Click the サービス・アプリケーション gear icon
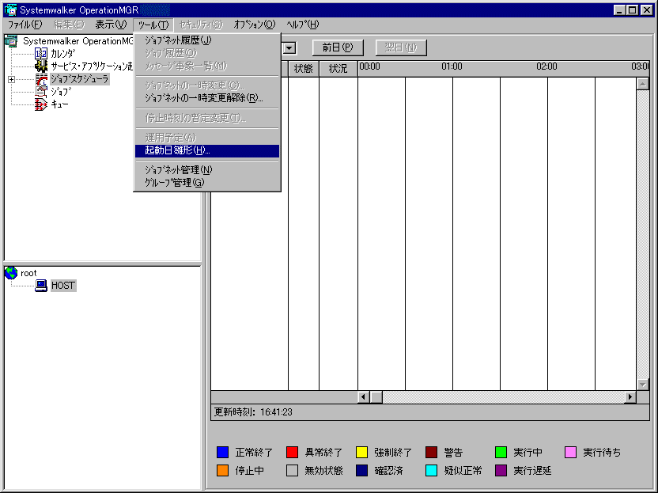This screenshot has height=493, width=658. pyautogui.click(x=40, y=66)
